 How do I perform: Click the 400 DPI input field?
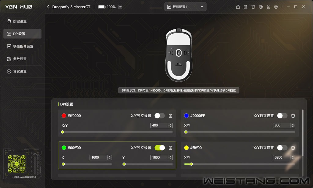click(x=159, y=126)
